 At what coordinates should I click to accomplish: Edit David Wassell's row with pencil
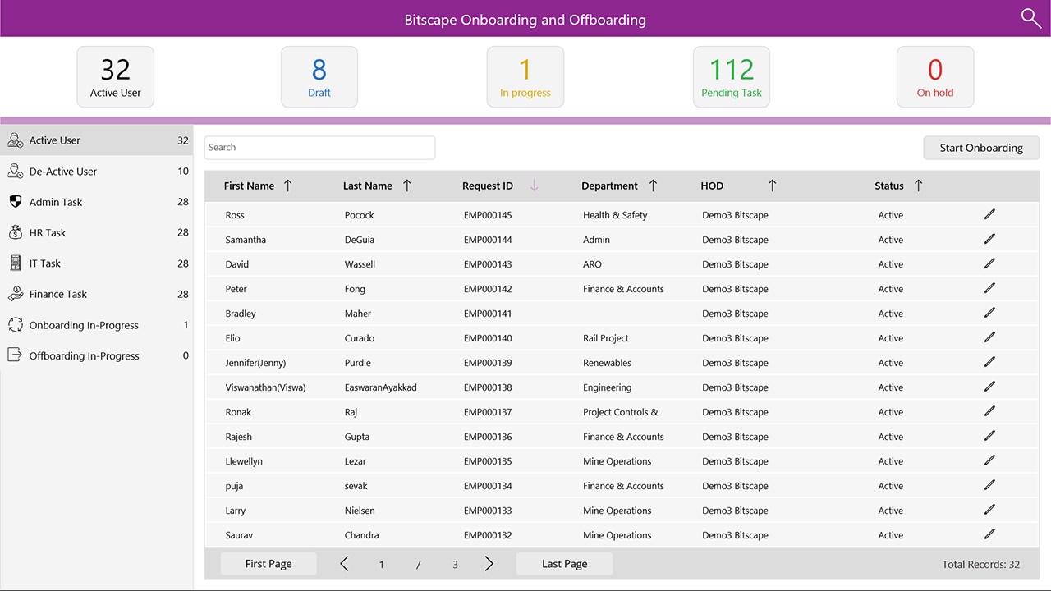point(989,263)
